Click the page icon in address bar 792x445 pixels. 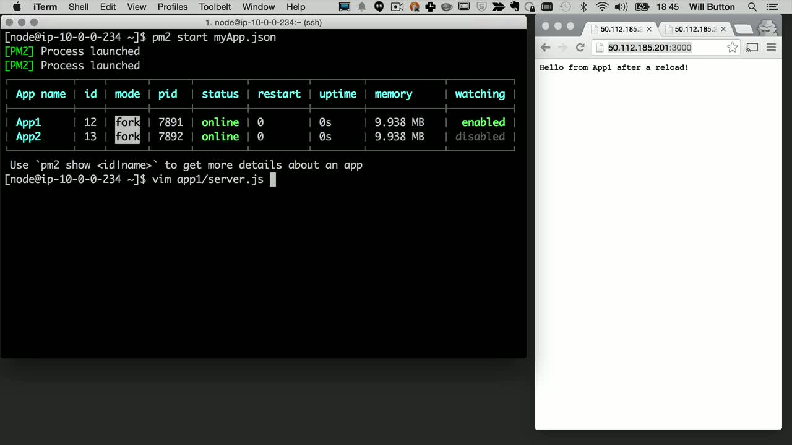point(600,48)
